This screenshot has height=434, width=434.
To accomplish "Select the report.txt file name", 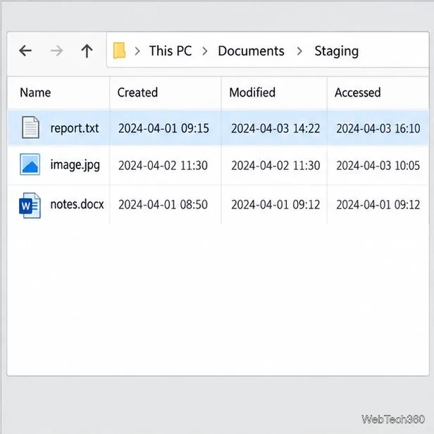I will (75, 128).
